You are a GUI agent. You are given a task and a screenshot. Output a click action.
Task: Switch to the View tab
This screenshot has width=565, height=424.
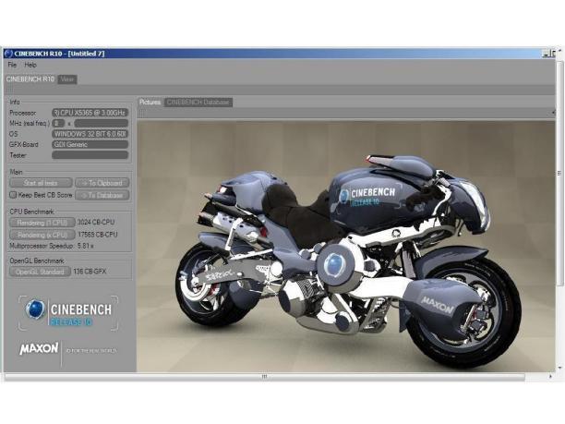point(67,79)
